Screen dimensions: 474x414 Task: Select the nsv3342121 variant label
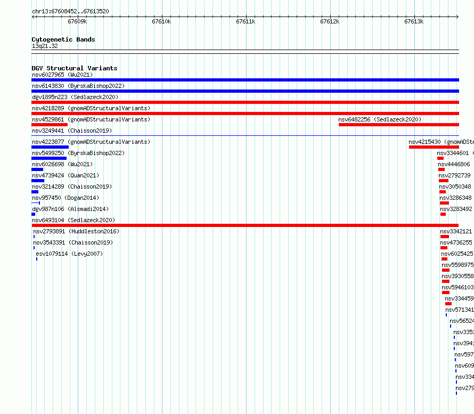(456, 231)
